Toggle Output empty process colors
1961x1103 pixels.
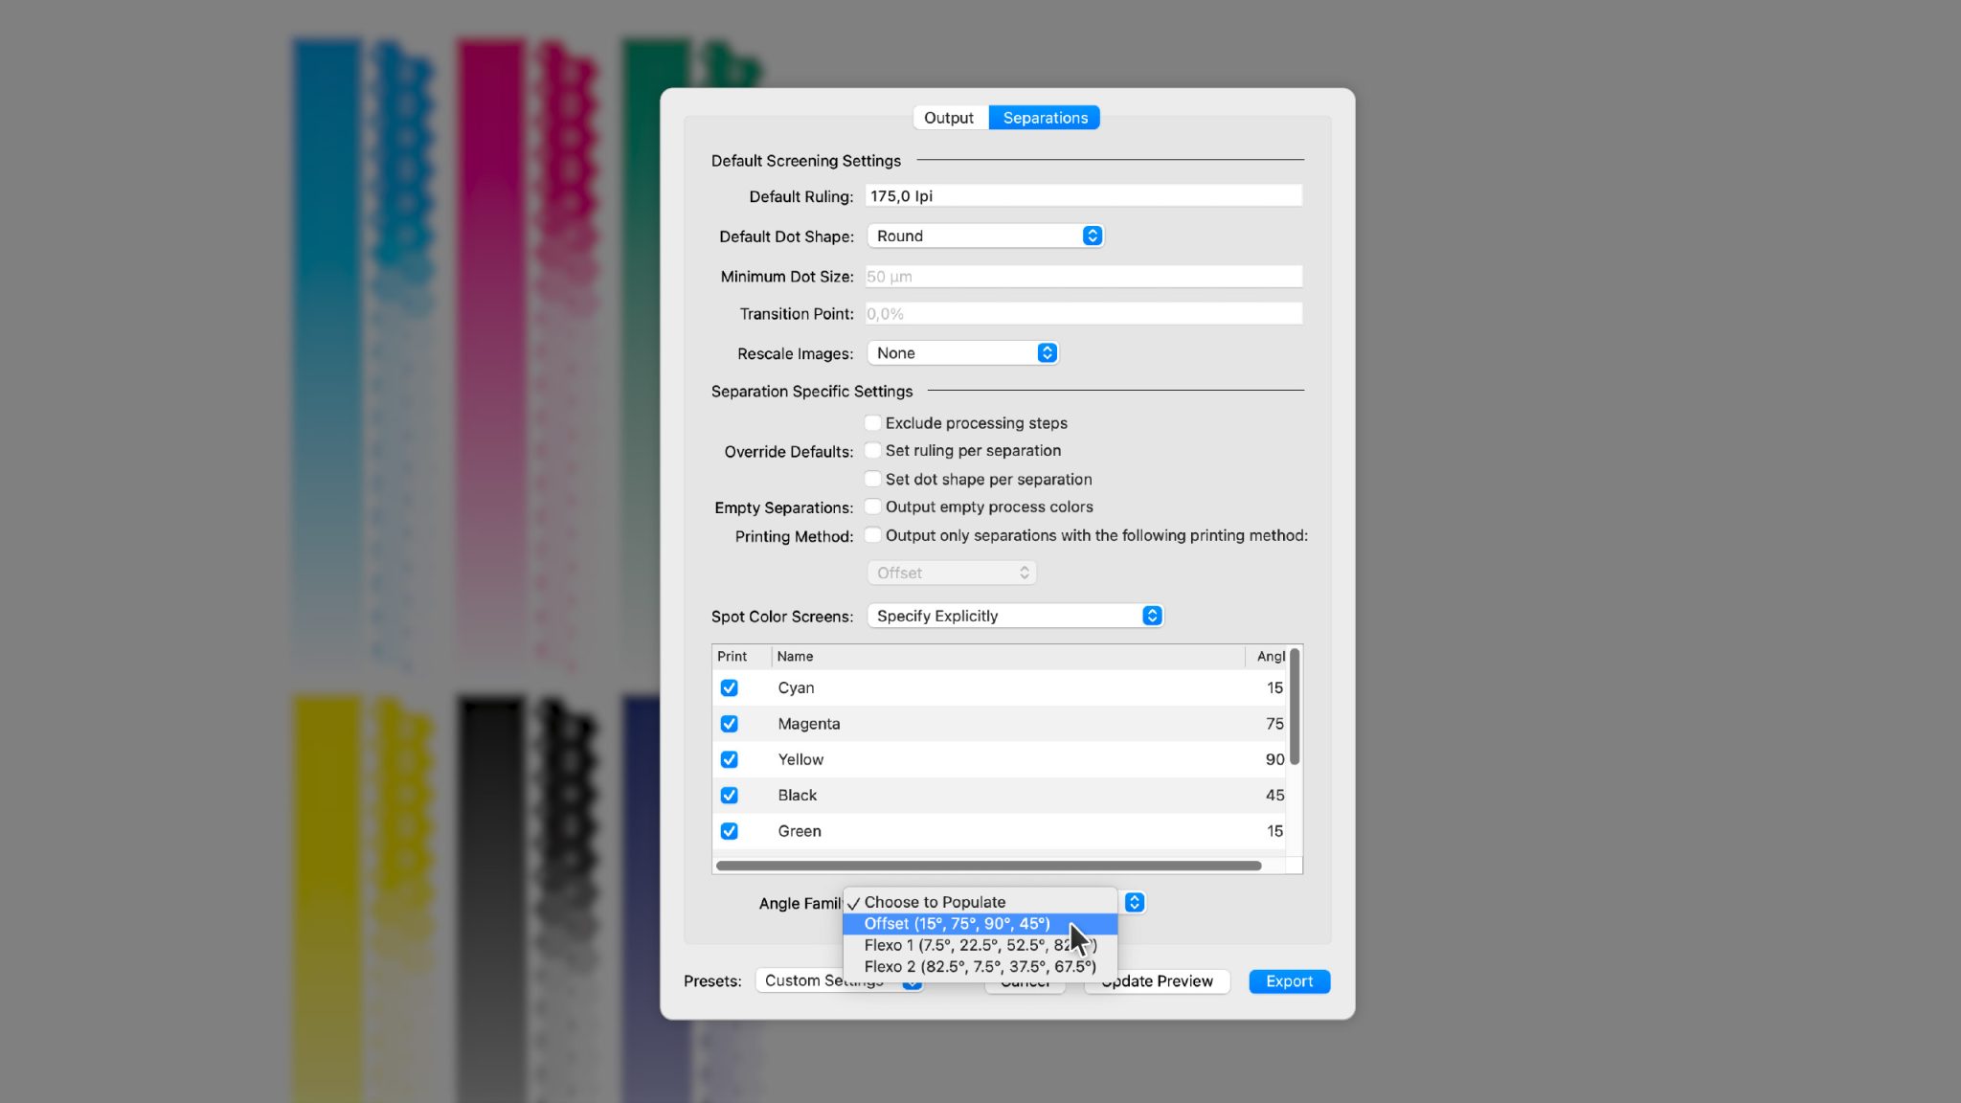(x=872, y=506)
